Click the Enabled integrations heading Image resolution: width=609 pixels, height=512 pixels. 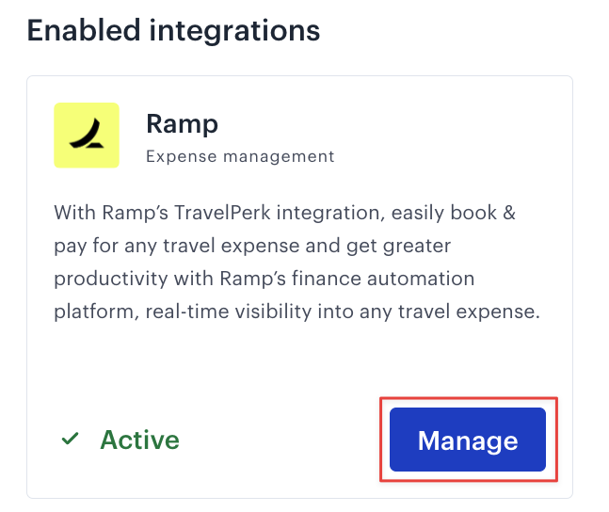[x=173, y=30]
